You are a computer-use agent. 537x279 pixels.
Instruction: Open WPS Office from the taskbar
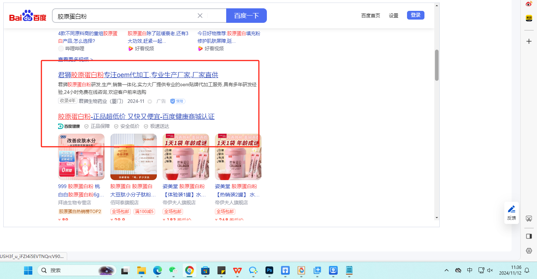237,270
